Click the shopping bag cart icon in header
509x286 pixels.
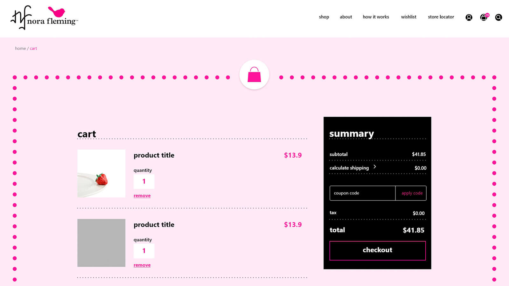pyautogui.click(x=484, y=17)
